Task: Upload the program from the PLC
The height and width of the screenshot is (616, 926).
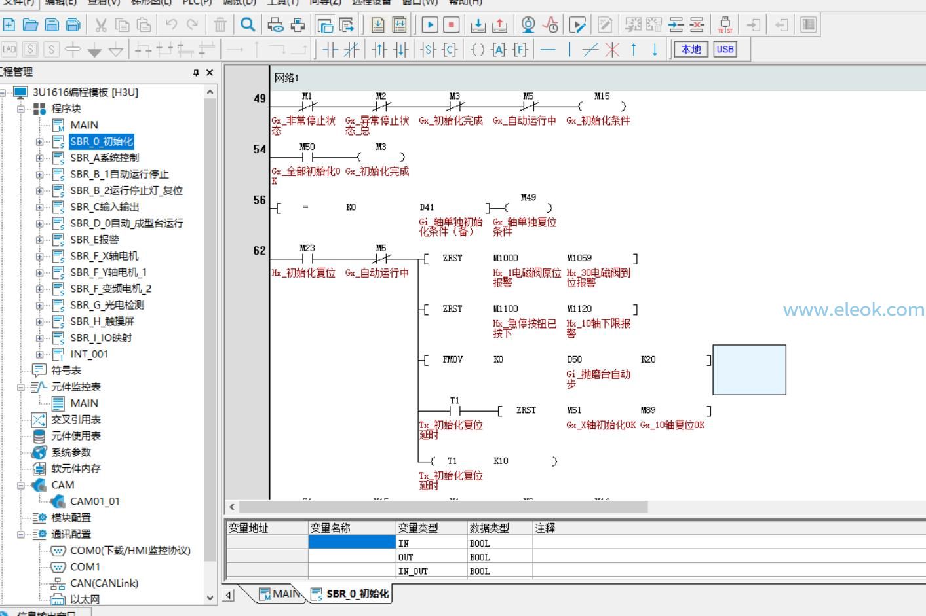Action: [x=499, y=25]
